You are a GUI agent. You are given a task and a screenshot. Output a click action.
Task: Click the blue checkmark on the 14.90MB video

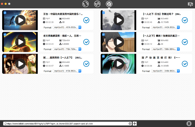[185, 64]
